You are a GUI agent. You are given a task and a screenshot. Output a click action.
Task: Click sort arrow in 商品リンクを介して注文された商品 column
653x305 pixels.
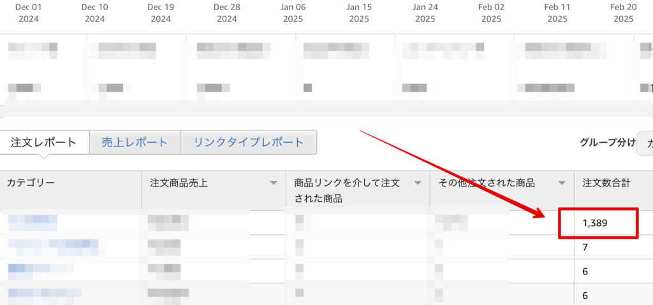[x=418, y=183]
